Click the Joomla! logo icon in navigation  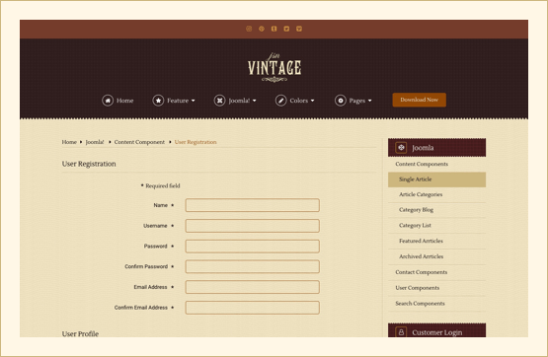click(219, 101)
